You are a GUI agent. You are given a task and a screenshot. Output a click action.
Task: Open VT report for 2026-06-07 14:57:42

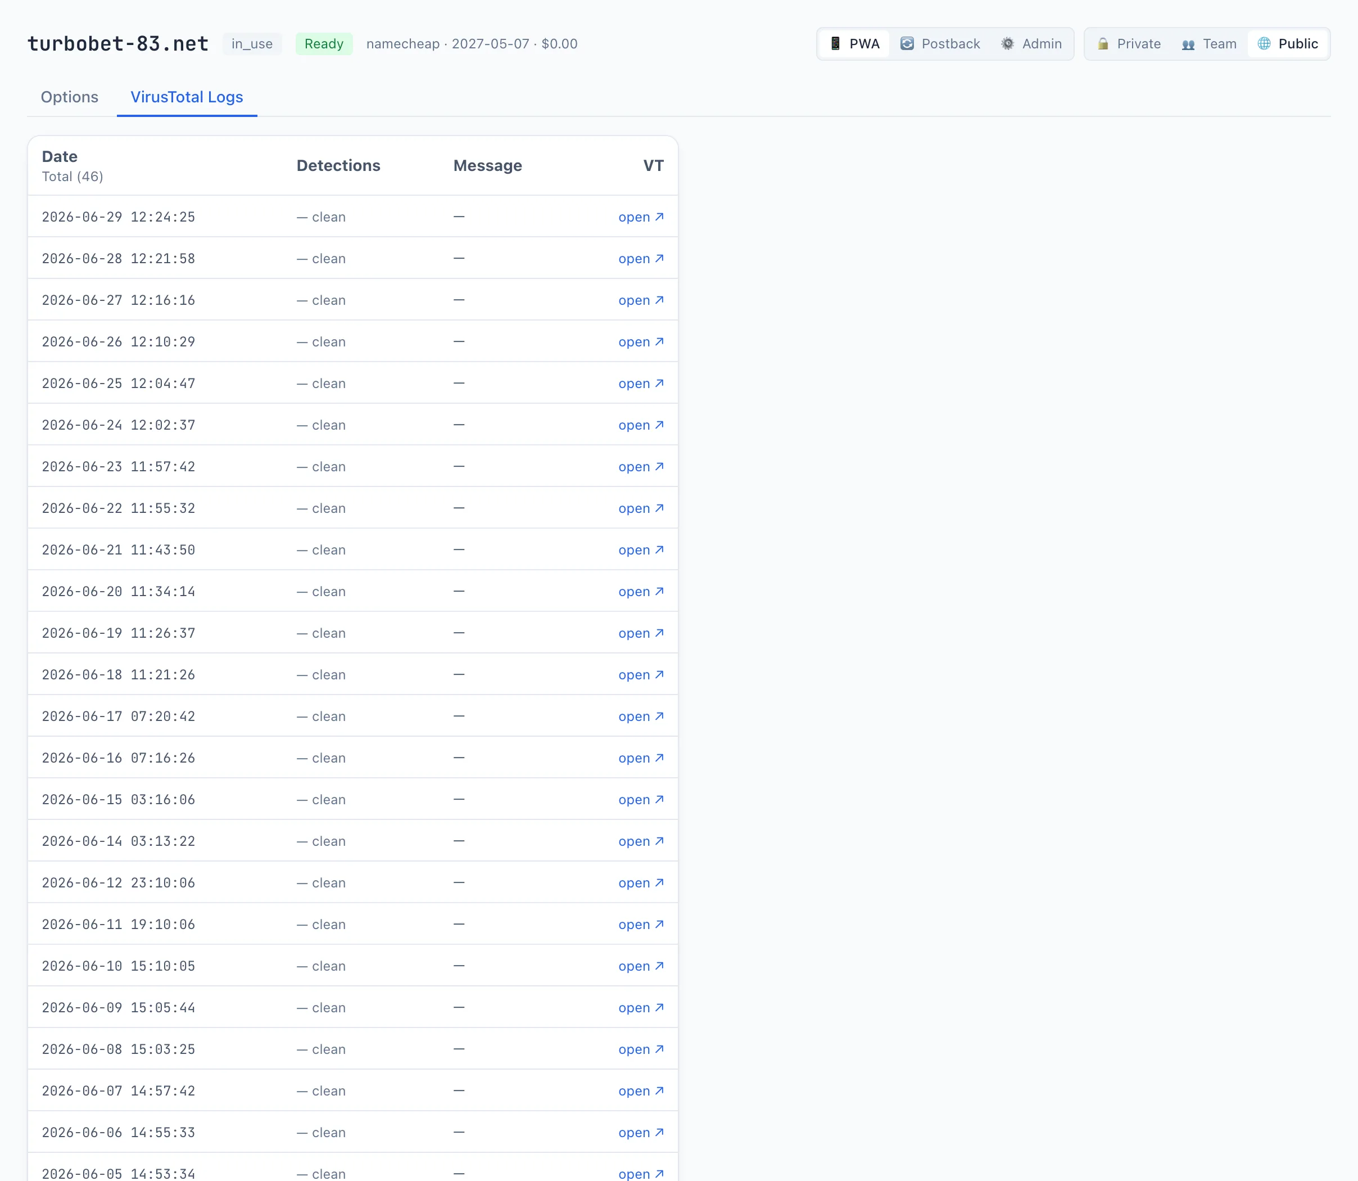point(641,1090)
